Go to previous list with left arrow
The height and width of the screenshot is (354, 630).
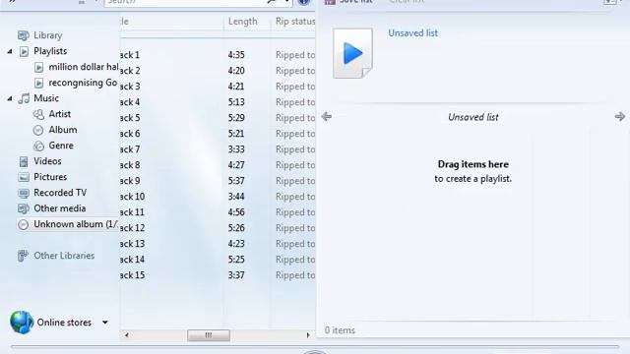327,117
